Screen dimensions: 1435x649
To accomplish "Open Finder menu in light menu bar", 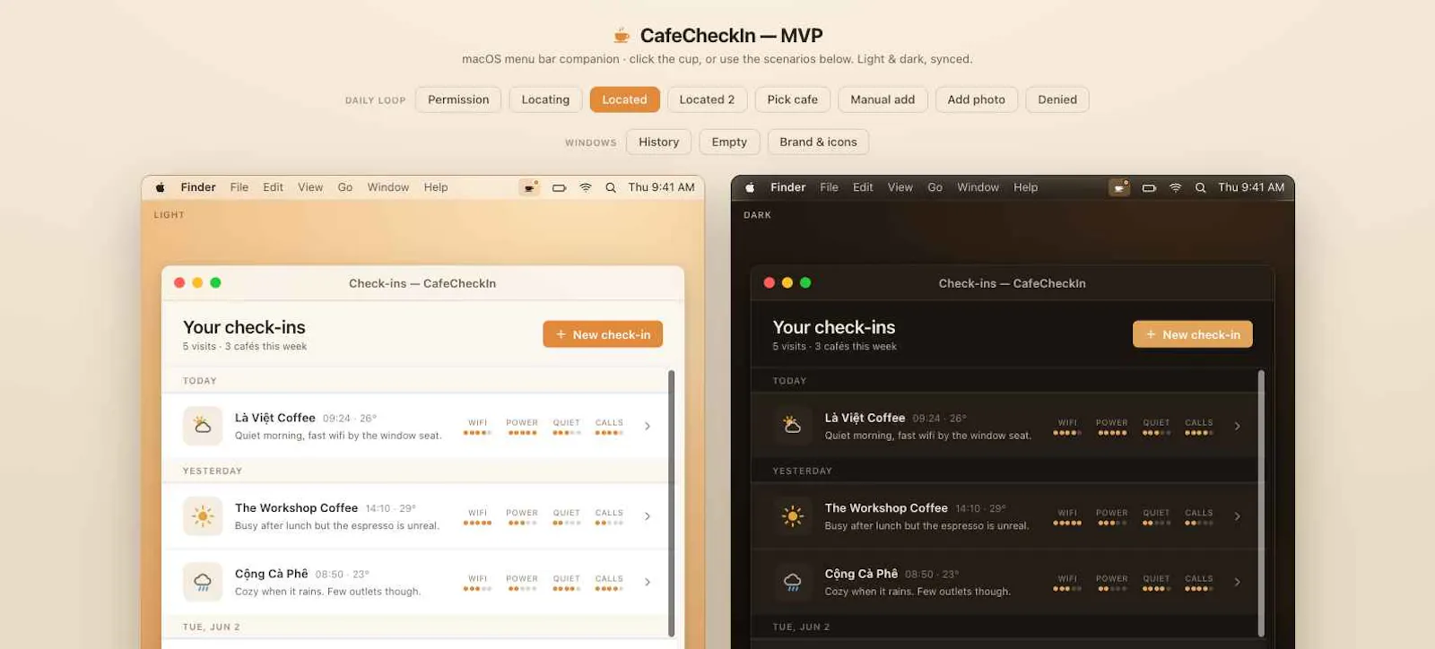I will 198,187.
